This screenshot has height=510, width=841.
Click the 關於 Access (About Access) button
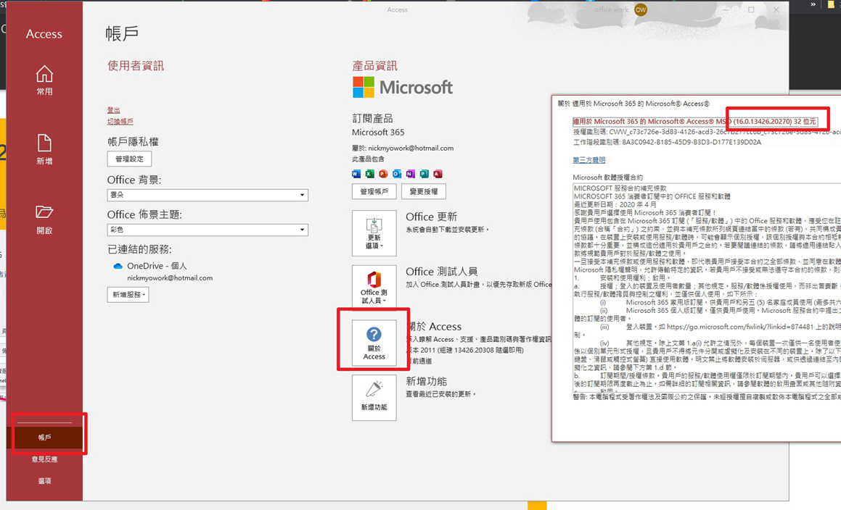(x=374, y=343)
